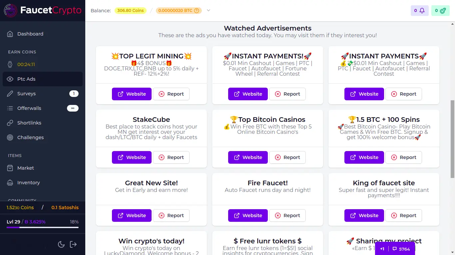Toggle dark mode with the moon icon
The width and height of the screenshot is (455, 255).
[61, 244]
